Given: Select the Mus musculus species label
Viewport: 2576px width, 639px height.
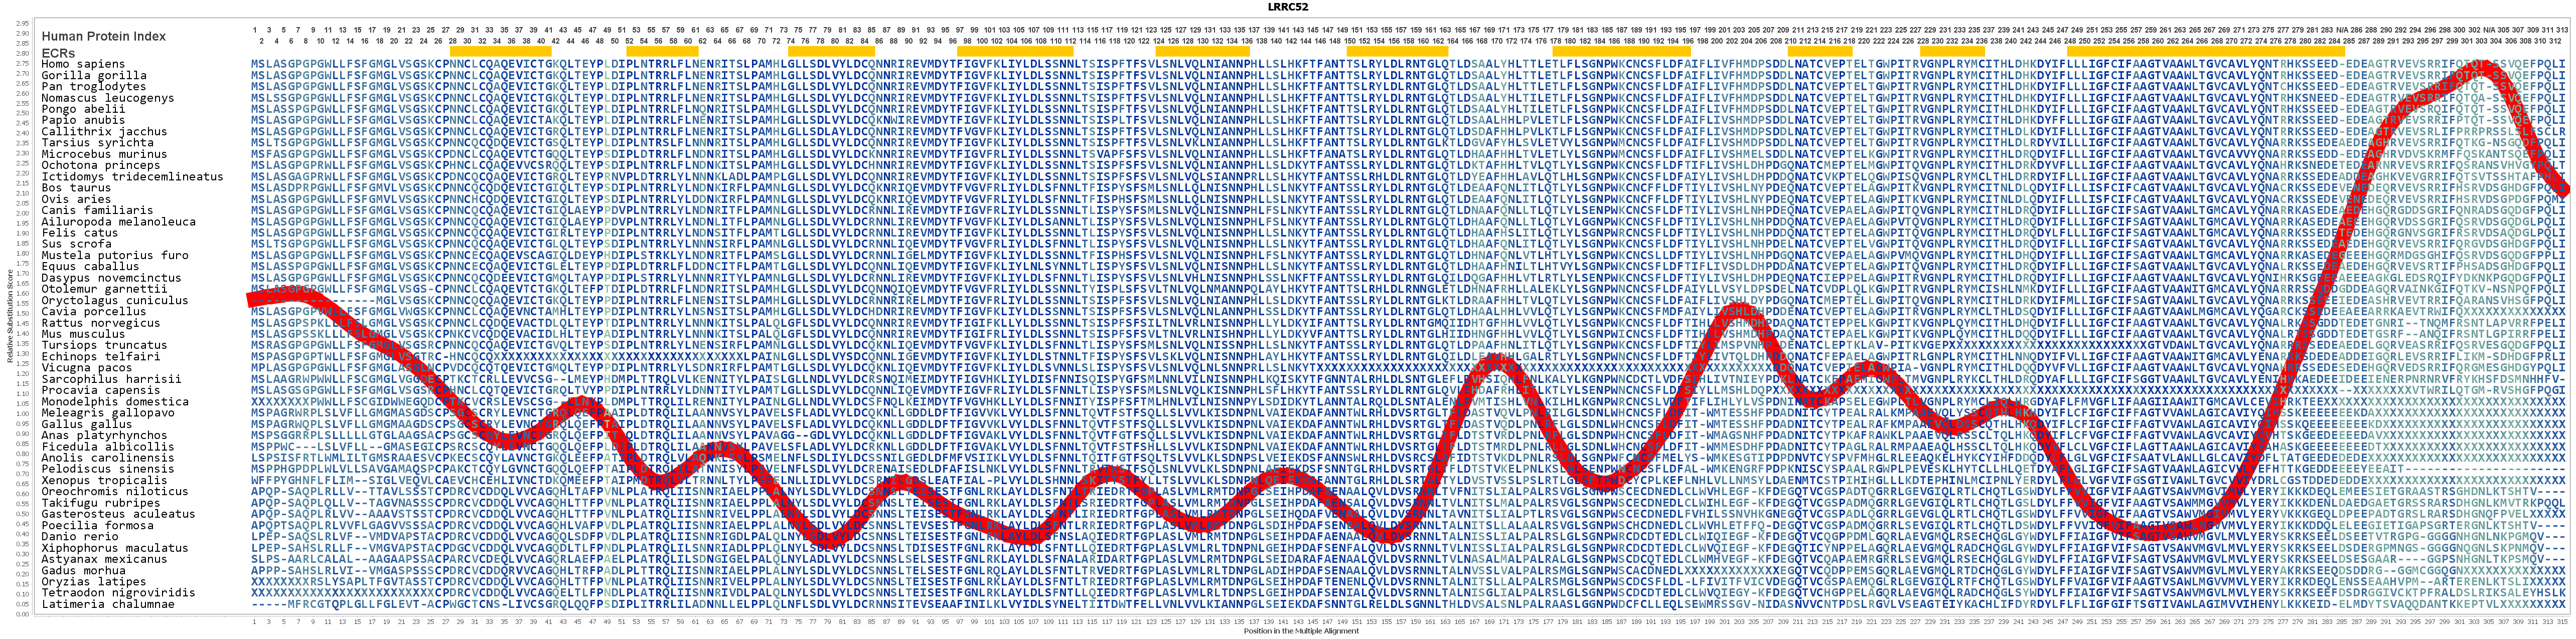Looking at the screenshot, I should tap(83, 334).
